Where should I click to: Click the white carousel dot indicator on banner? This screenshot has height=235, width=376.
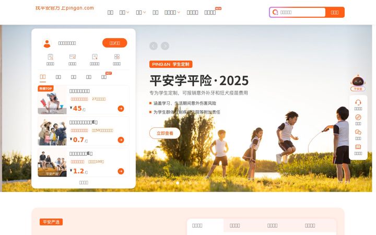[178, 183]
